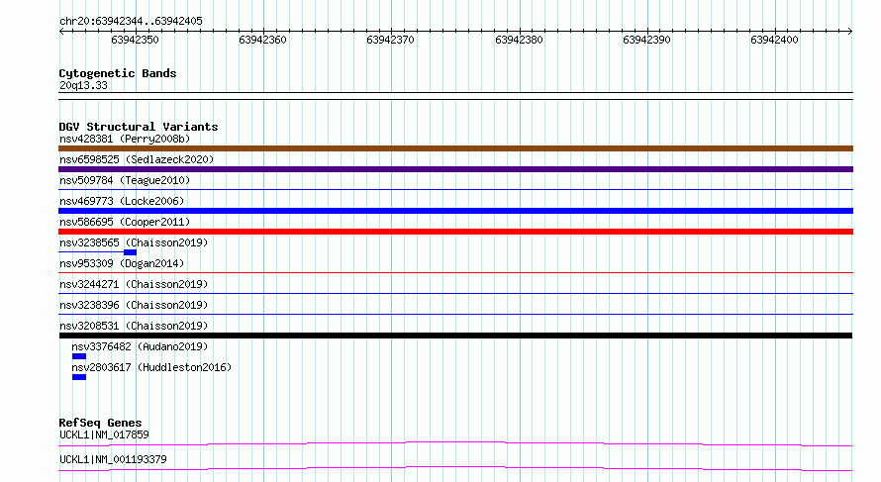The image size is (881, 482).
Task: Click the chr20:63942344..63942405 region label
Action: (x=131, y=22)
